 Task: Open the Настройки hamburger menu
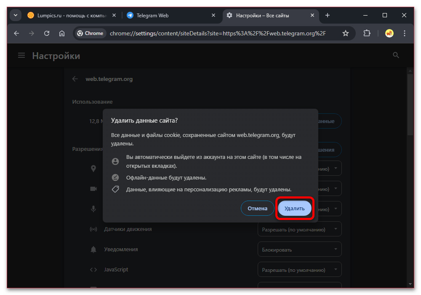pos(22,56)
